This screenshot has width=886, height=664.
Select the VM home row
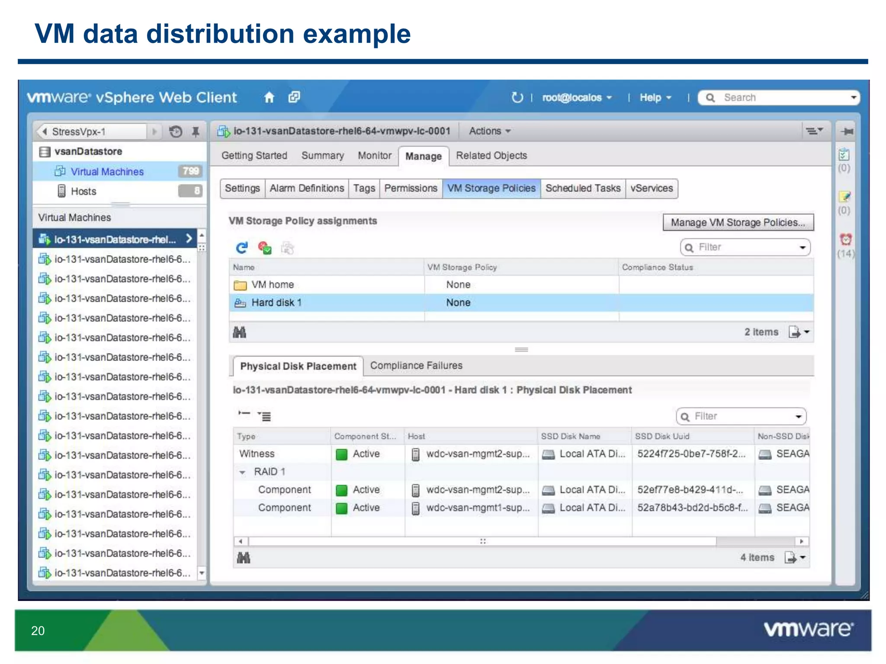click(521, 284)
